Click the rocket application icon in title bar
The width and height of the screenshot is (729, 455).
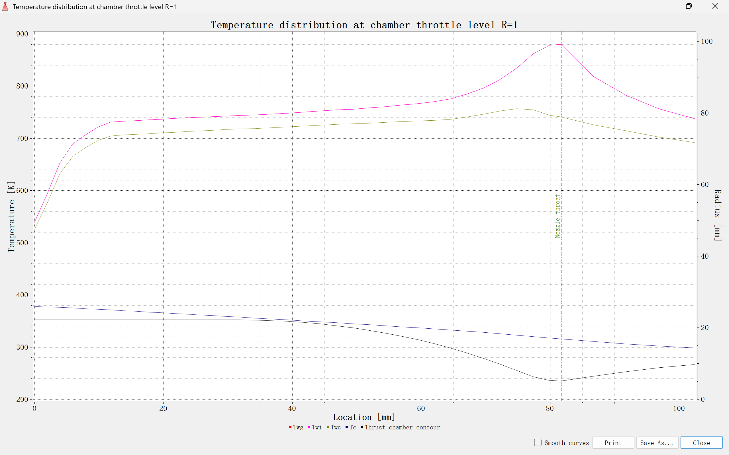(x=5, y=6)
